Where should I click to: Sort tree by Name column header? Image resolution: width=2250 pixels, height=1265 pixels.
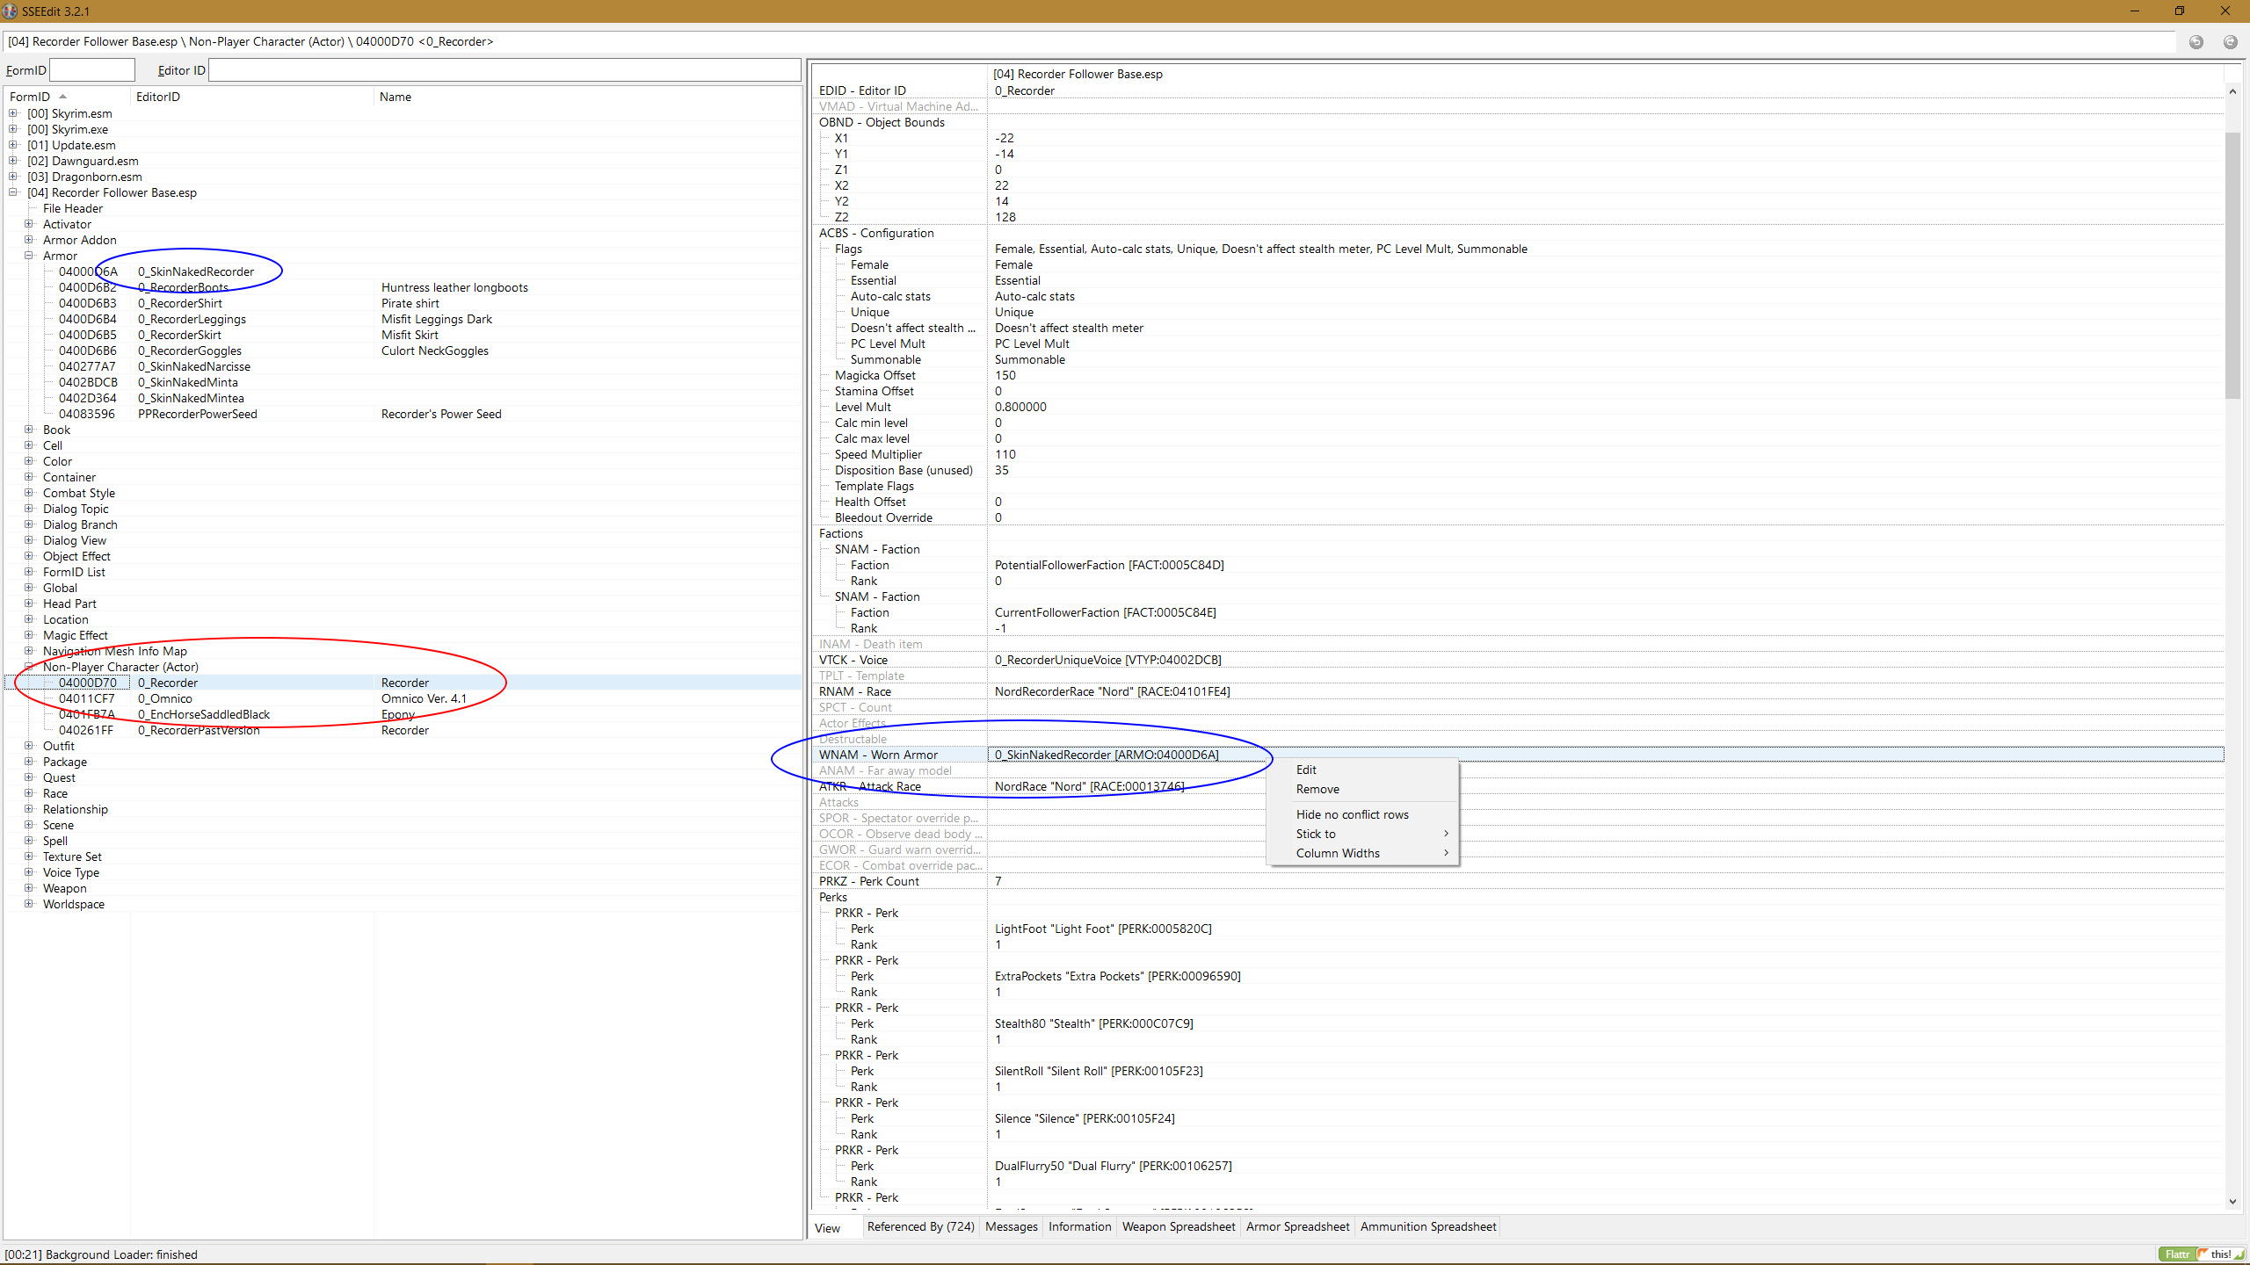click(587, 97)
